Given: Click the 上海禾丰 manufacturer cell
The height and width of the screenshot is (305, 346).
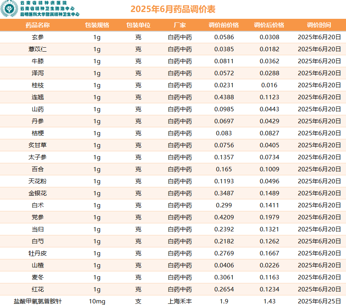Looking at the screenshot, I should [180, 301].
